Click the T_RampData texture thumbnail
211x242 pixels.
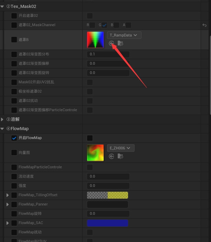95,40
